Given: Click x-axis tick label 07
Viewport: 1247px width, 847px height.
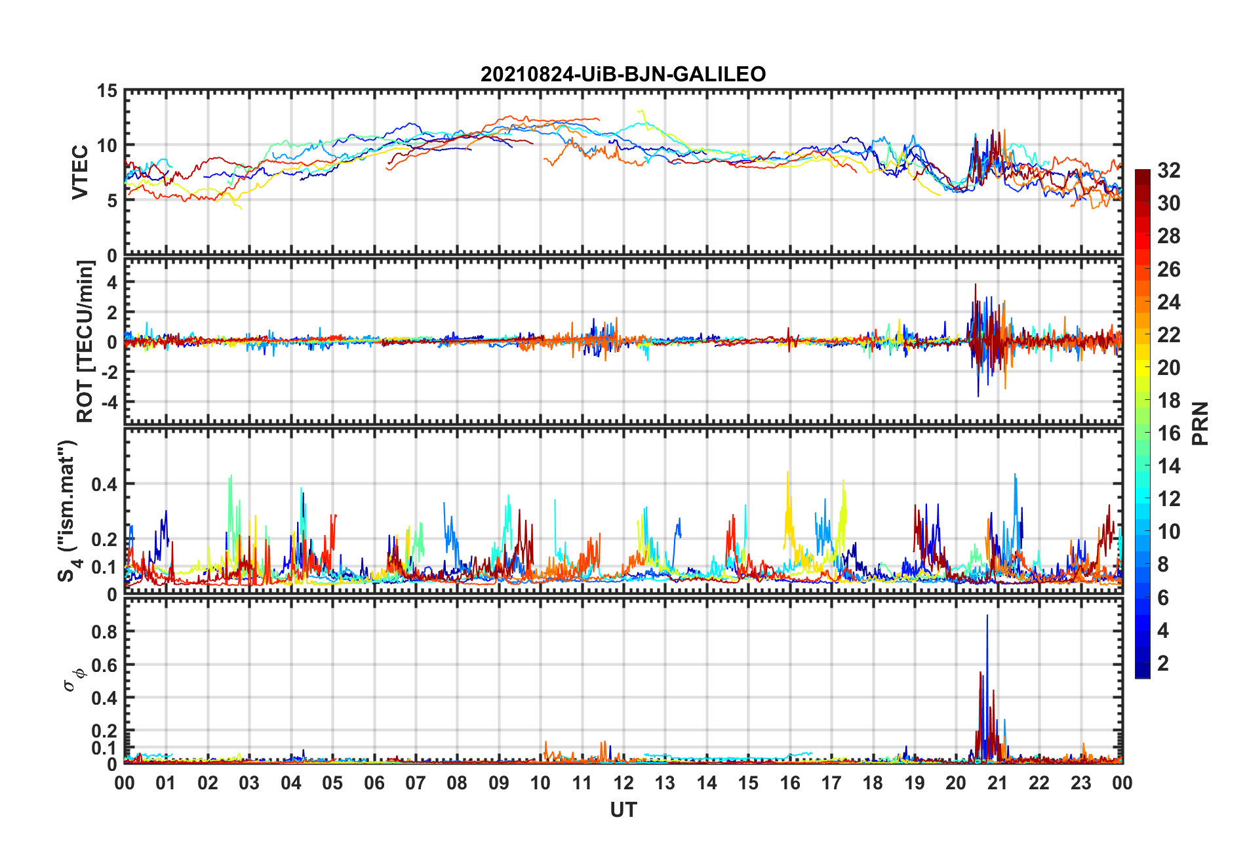Looking at the screenshot, I should [x=416, y=783].
